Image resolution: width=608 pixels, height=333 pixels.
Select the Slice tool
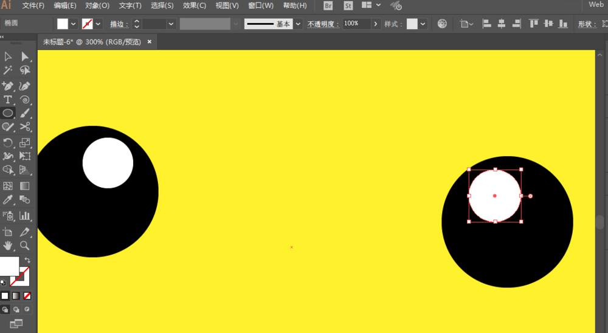[25, 232]
